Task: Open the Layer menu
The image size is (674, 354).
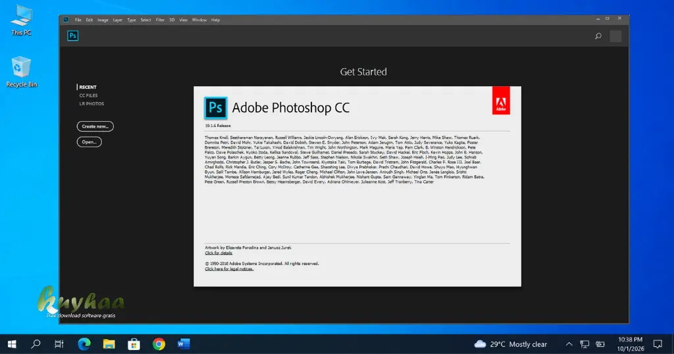Action: tap(118, 20)
